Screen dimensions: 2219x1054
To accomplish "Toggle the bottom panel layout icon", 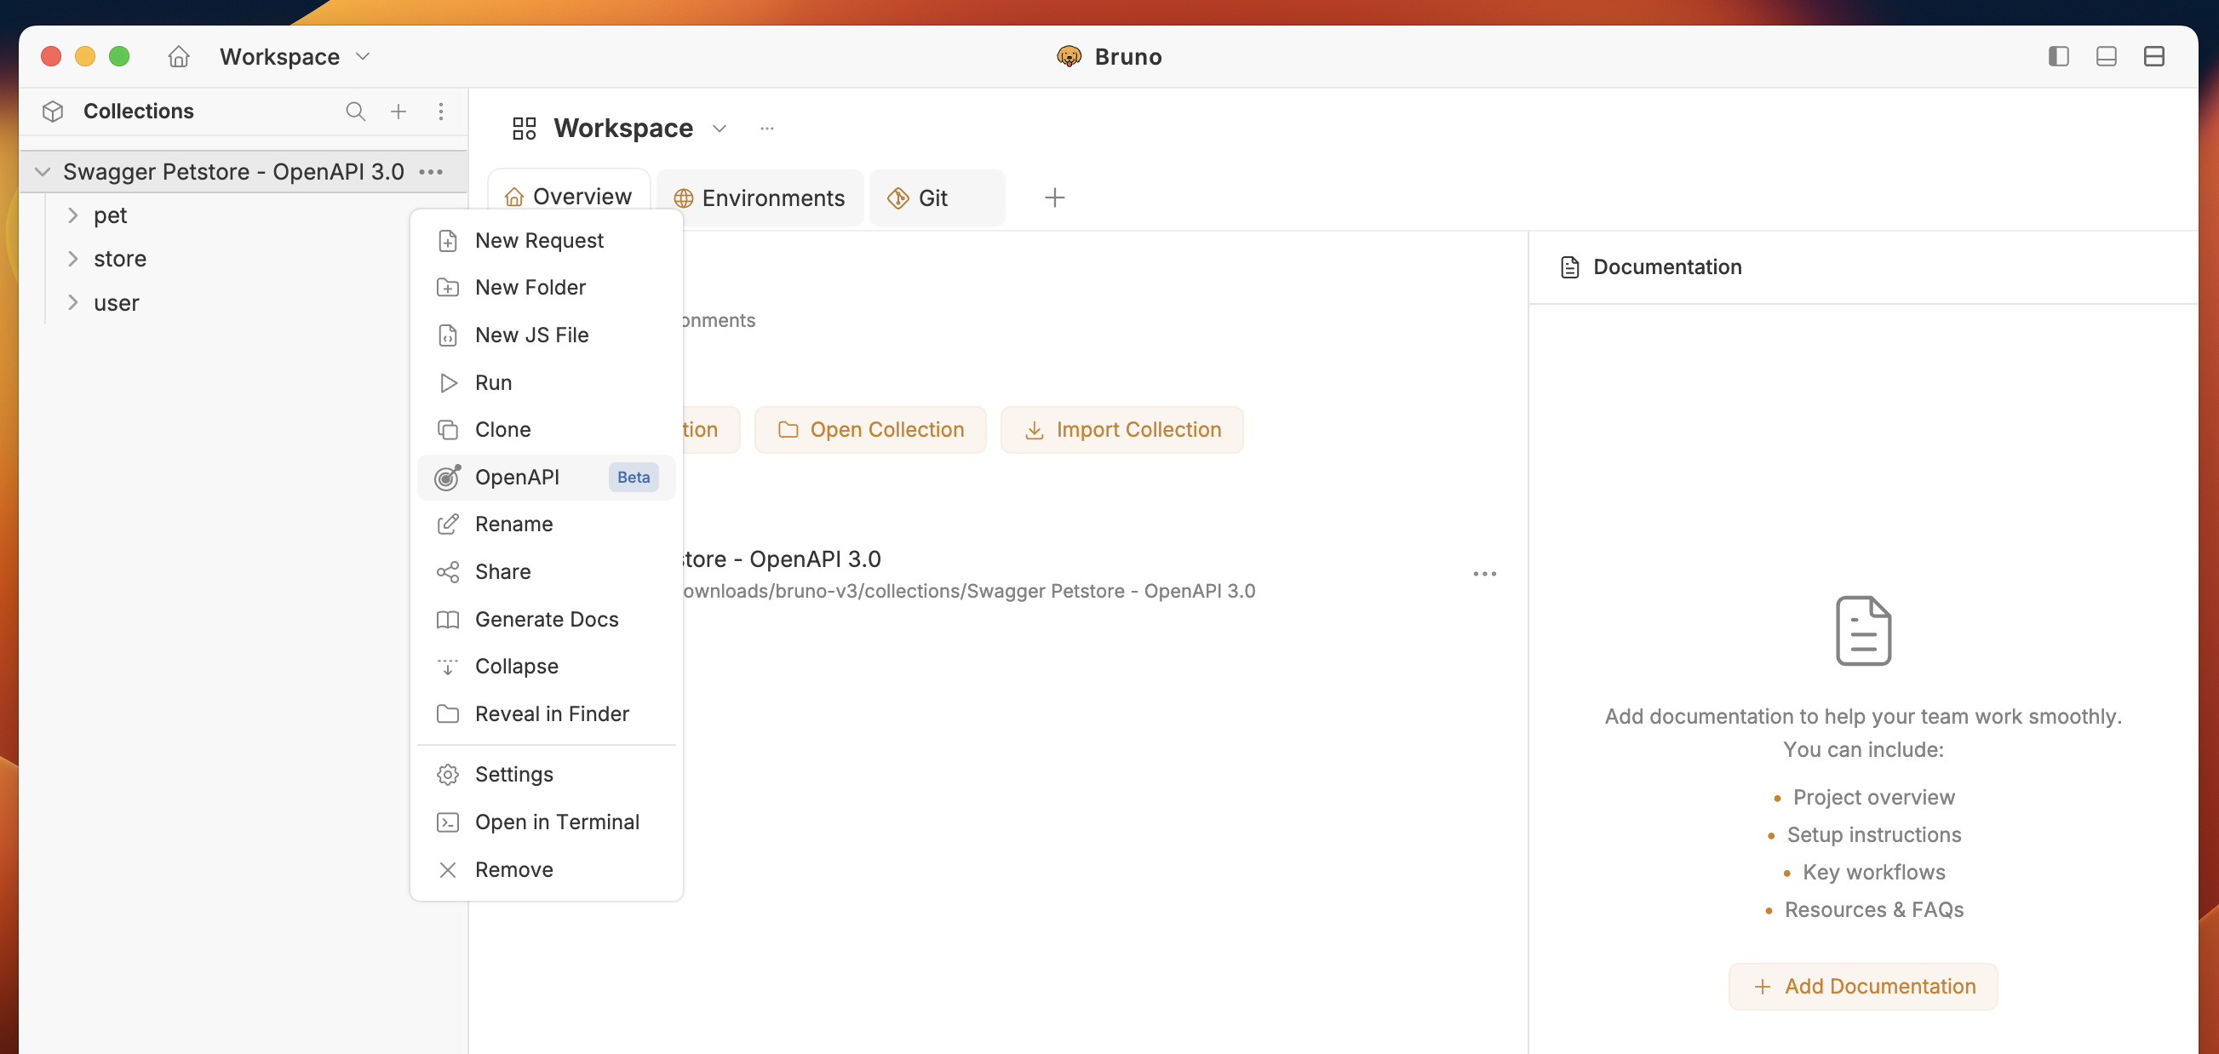I will 2106,56.
